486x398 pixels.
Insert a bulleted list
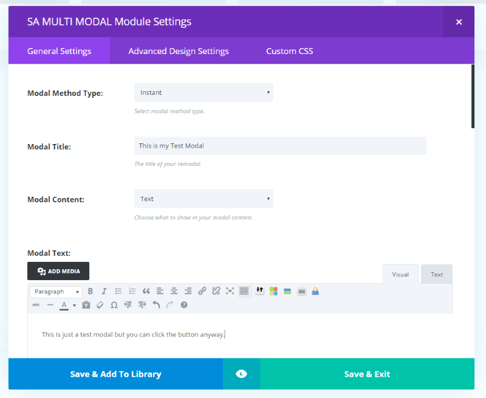coord(118,291)
